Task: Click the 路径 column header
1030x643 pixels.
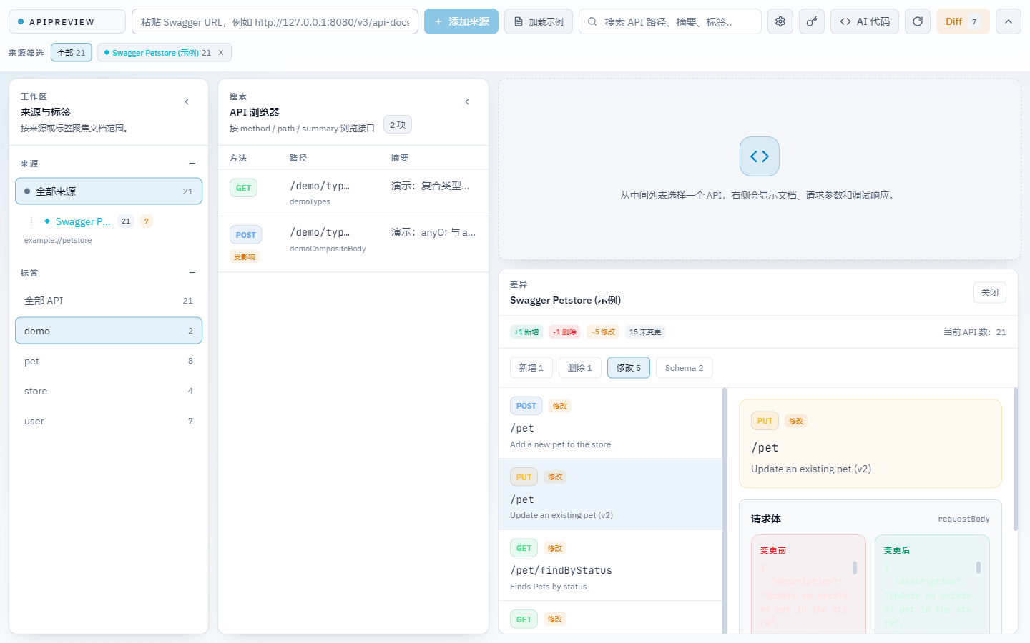Action: (298, 159)
